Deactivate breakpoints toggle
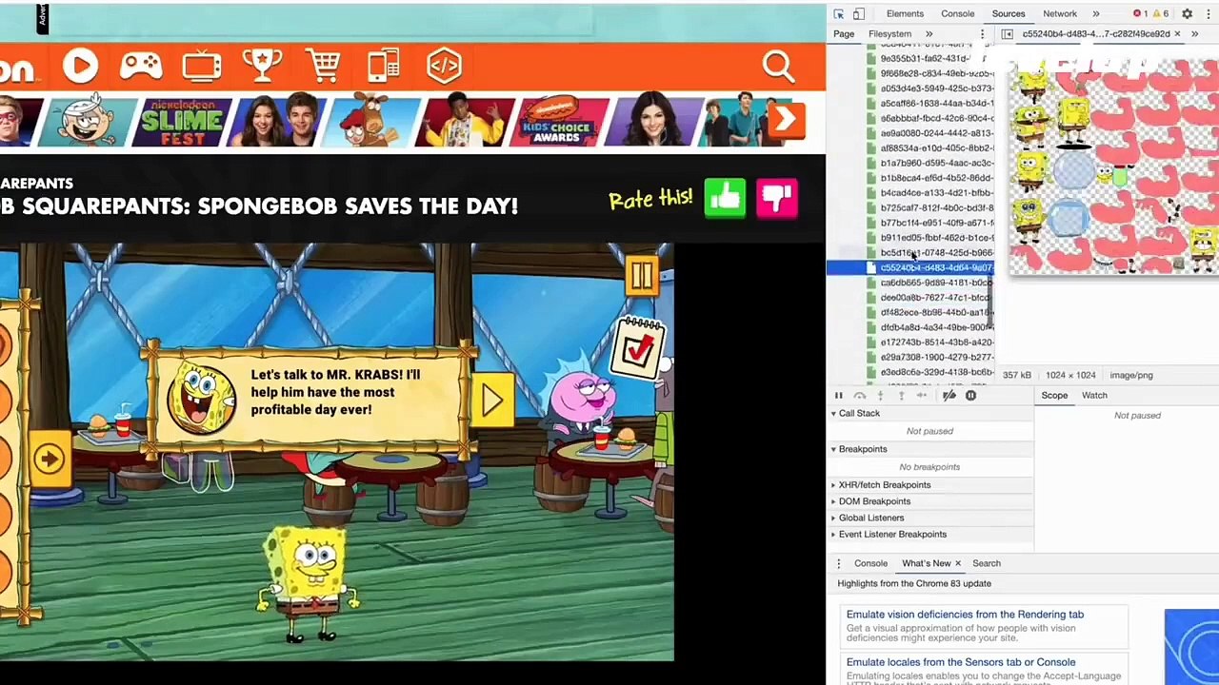The width and height of the screenshot is (1219, 685). 949,396
